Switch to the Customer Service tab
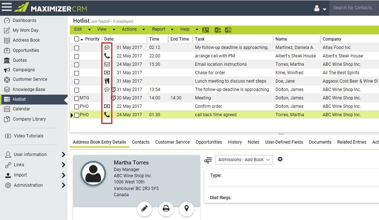379x220 pixels. point(172,142)
